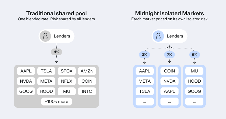
Task: Expand the ellipsis under TSLA column
Action: pos(145,102)
